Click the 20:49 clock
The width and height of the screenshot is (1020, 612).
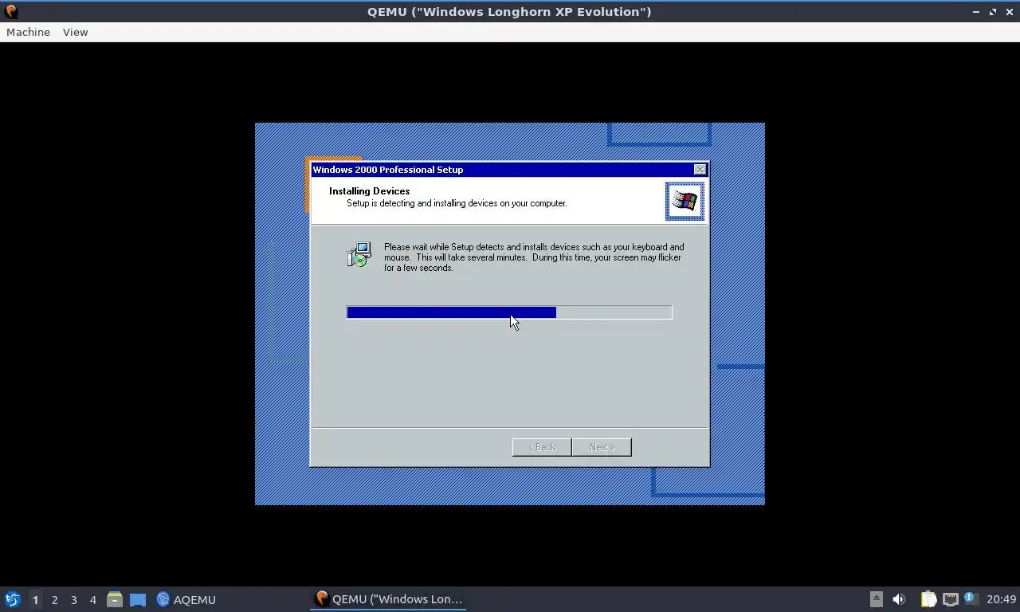click(x=1001, y=599)
